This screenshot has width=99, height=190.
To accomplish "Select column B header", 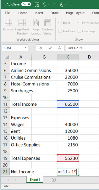I will (44, 57).
